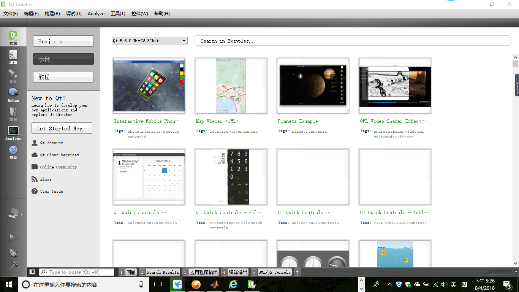Switch to the Debug mode icon
The width and height of the screenshot is (519, 292).
pos(13,95)
